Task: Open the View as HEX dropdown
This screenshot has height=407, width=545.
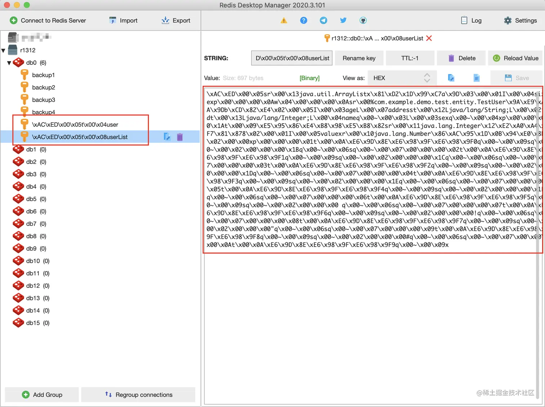Action: 402,78
